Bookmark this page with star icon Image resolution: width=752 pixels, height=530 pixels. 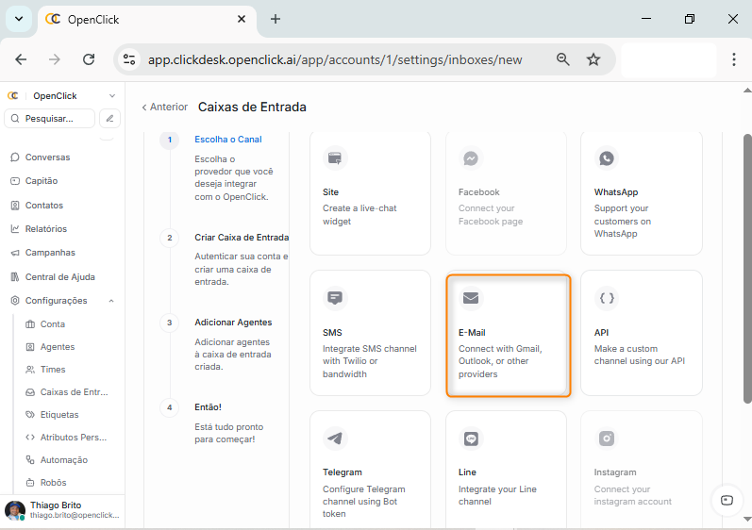(593, 59)
